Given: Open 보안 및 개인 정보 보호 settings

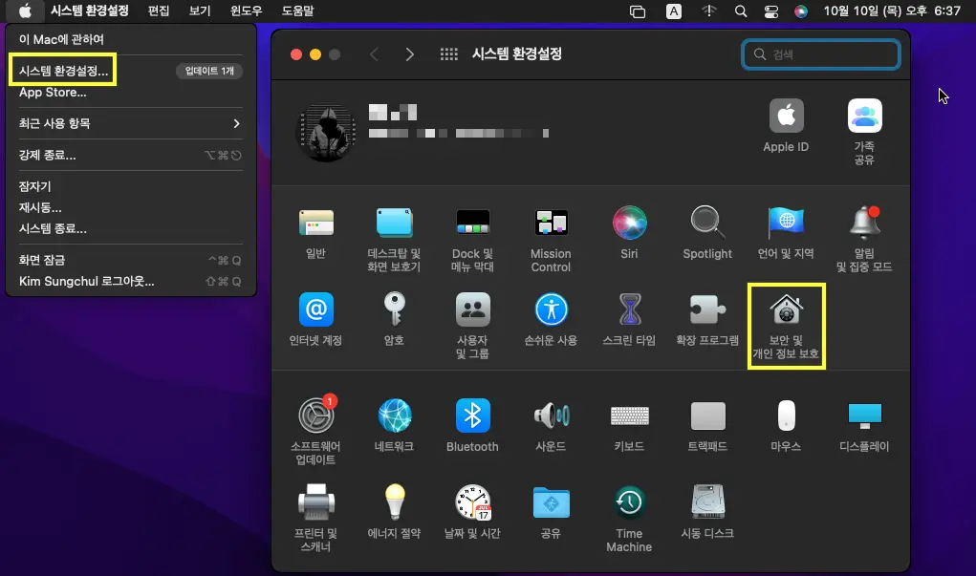Looking at the screenshot, I should pyautogui.click(x=786, y=320).
